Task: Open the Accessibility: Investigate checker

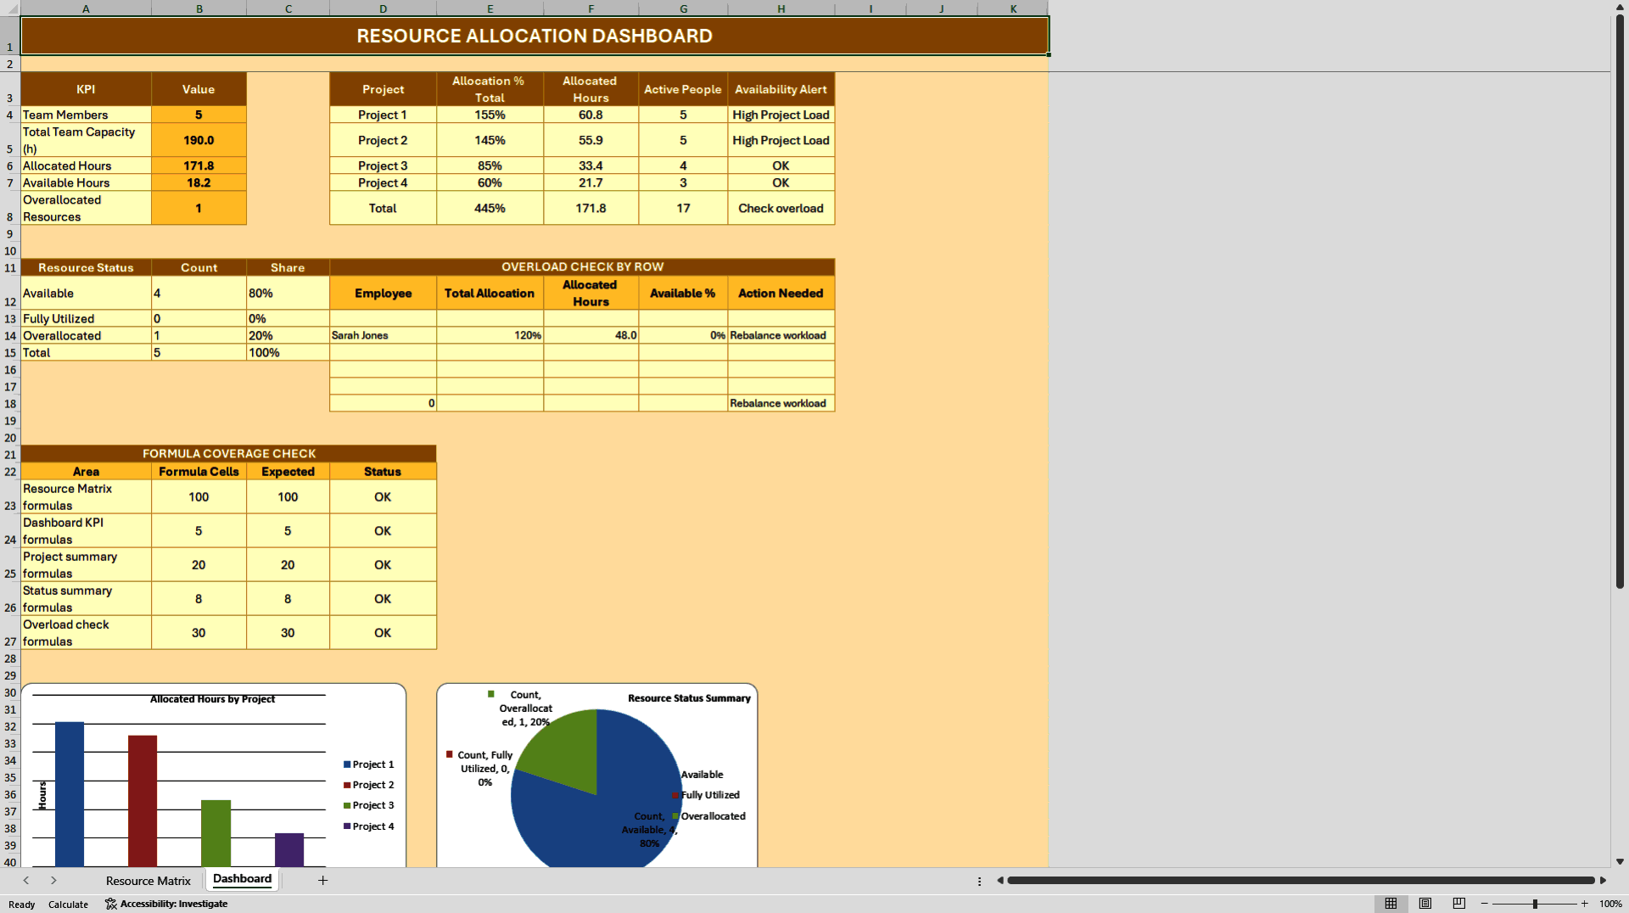Action: (166, 904)
